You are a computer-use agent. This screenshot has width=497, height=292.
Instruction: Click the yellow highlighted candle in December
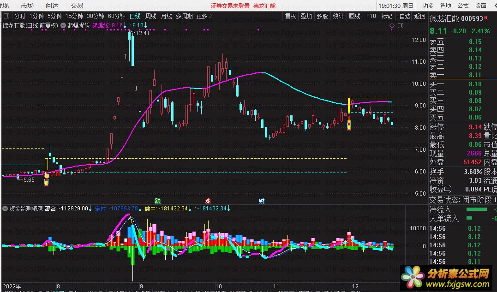pos(349,106)
